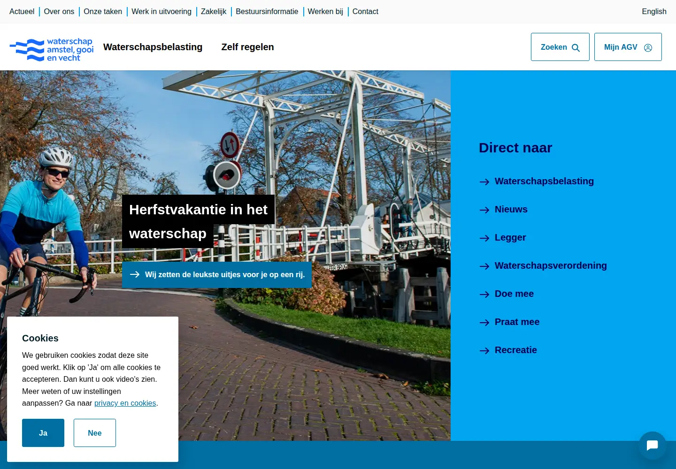Click the Wij zetten de leukste uitjes banner link
The width and height of the screenshot is (676, 469).
217,275
